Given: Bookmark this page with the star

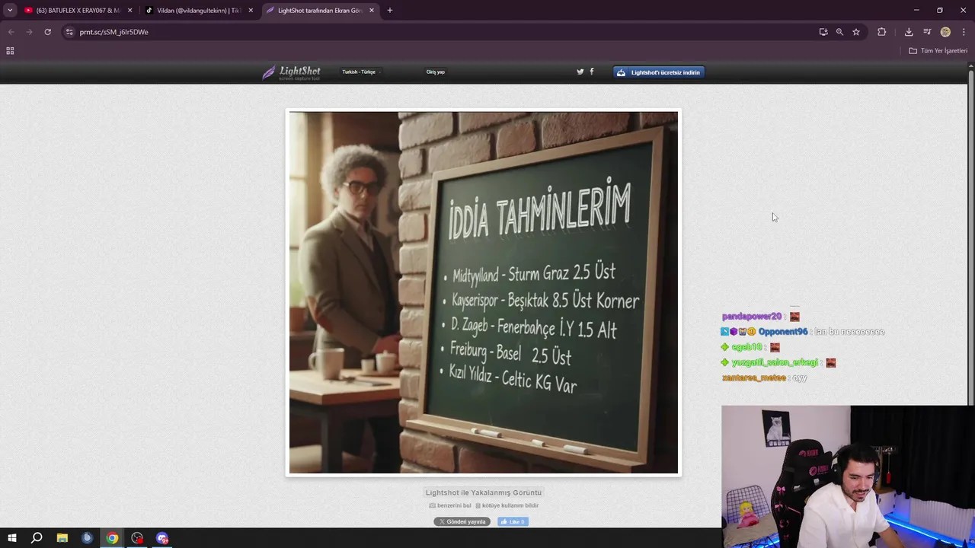Looking at the screenshot, I should tap(856, 32).
